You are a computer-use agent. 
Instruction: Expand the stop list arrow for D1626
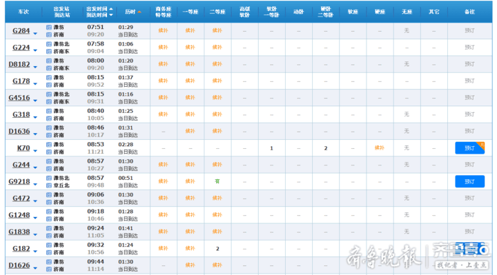point(35,268)
